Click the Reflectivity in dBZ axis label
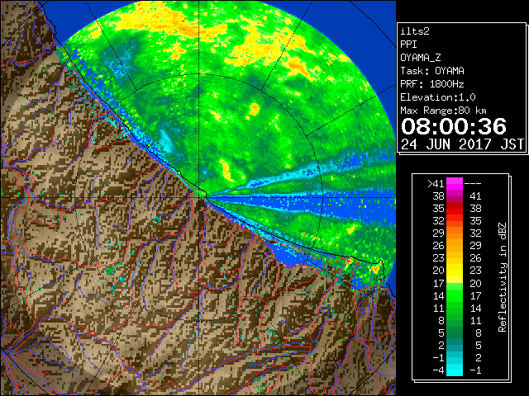Screen dimensions: 529x396 click(x=503, y=277)
